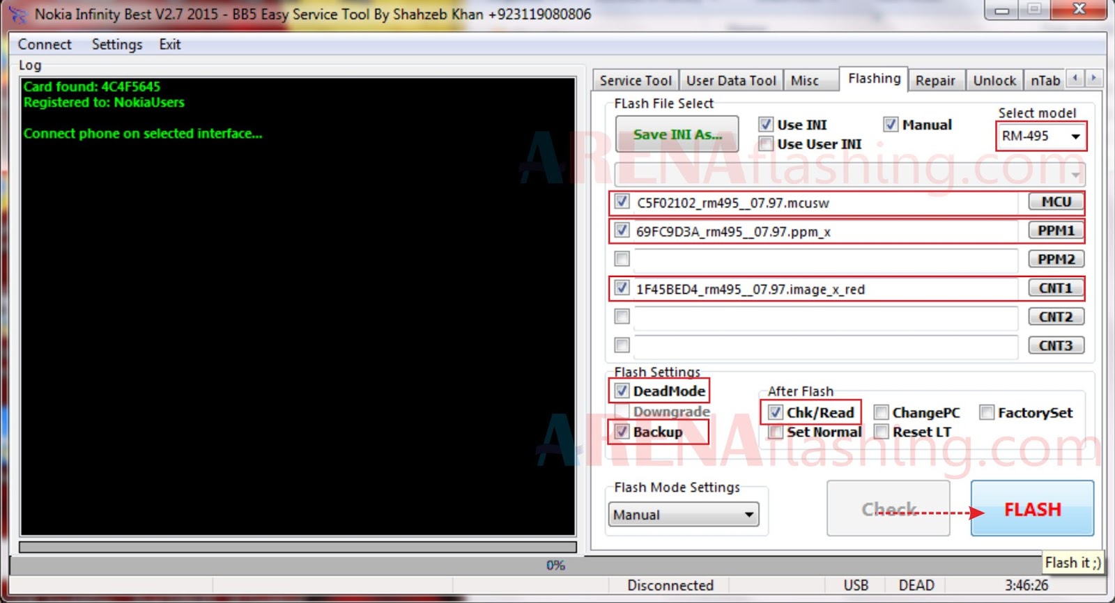1115x603 pixels.
Task: Minimize the Nokia Infinity Best window
Action: tap(1001, 10)
